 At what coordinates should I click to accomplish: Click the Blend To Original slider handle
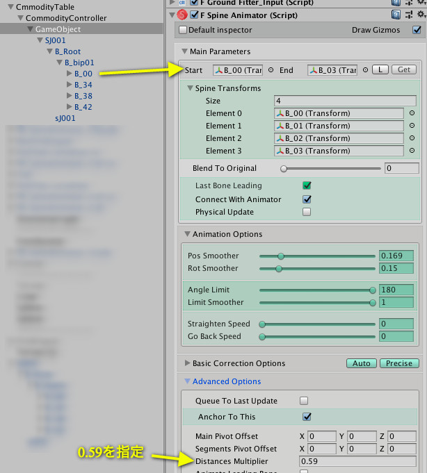click(x=284, y=169)
